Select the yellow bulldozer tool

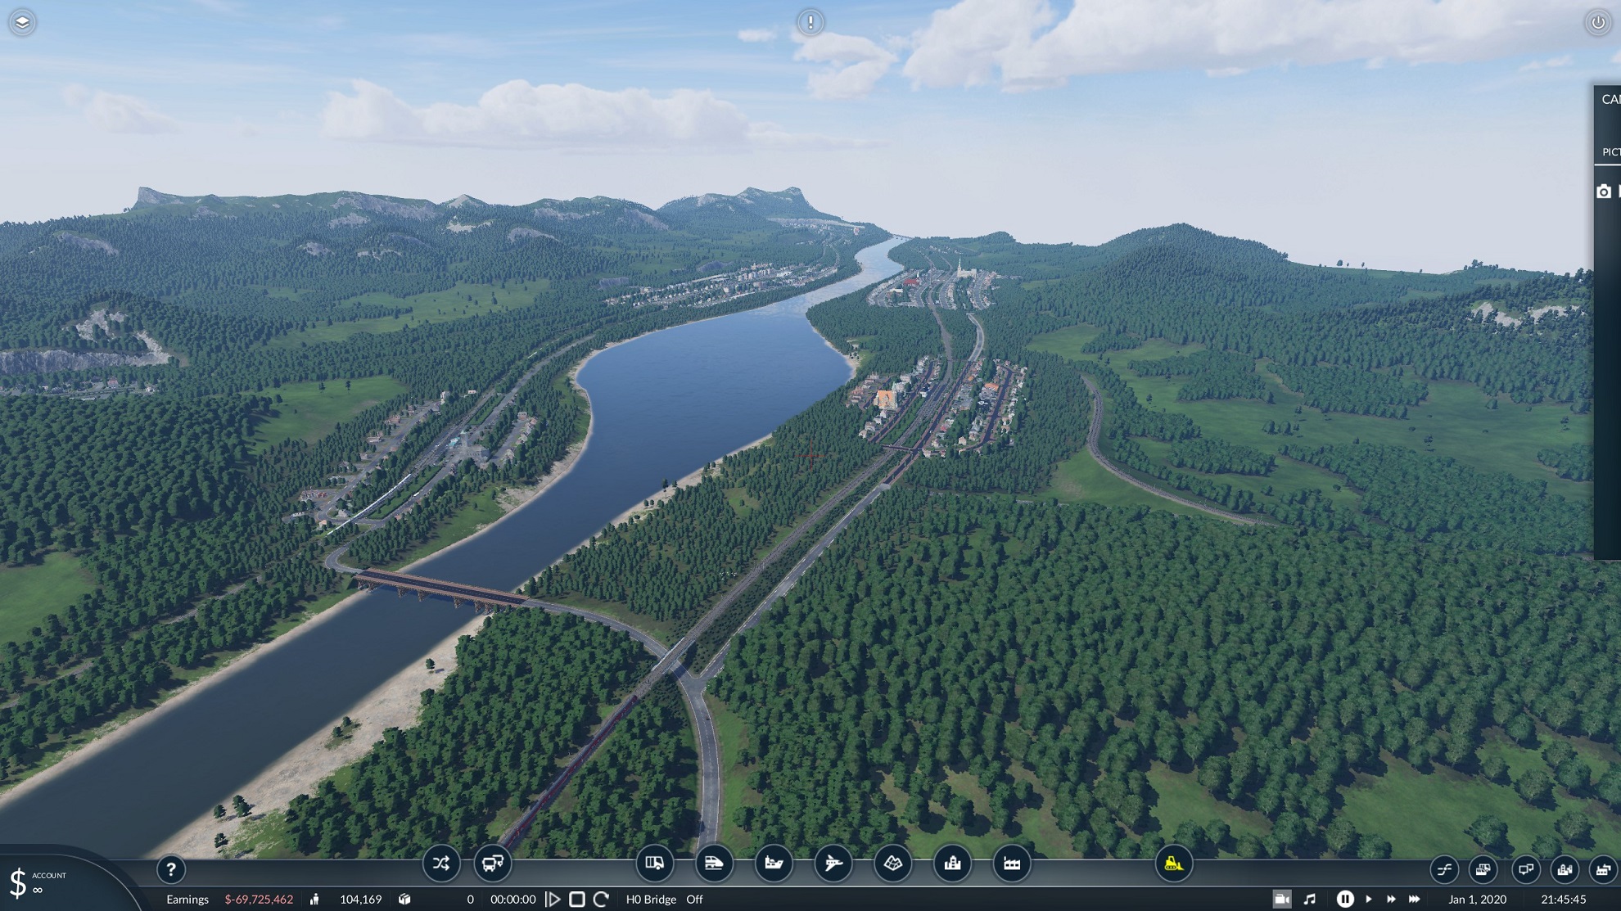[x=1173, y=864]
